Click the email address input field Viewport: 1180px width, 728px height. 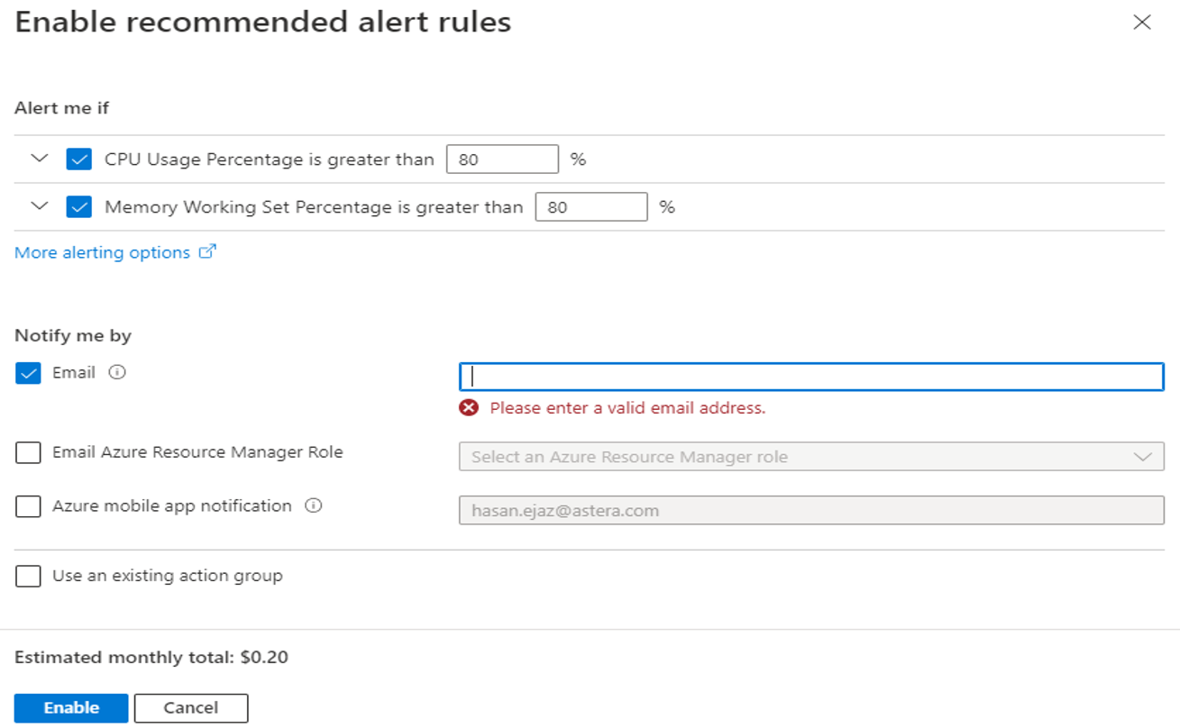tap(811, 377)
